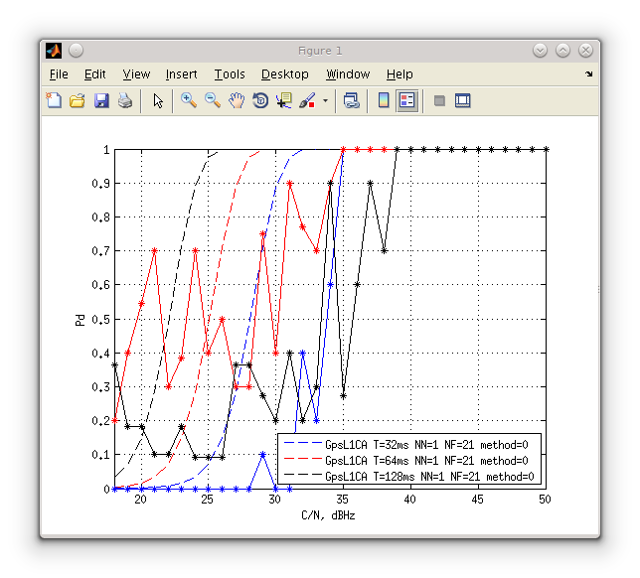640x578 pixels.
Task: Click the Link Plot button
Action: [x=351, y=100]
